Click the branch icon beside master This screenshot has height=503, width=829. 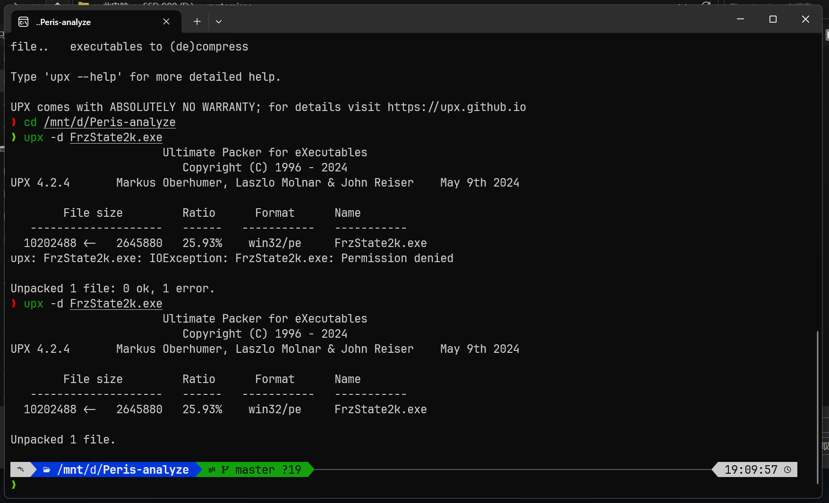pos(225,469)
